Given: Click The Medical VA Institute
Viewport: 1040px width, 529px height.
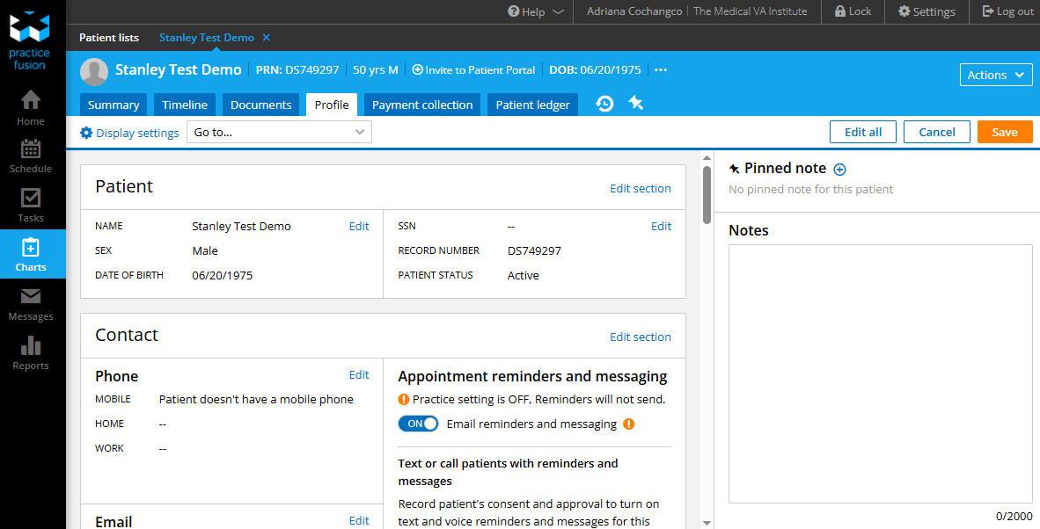Looking at the screenshot, I should click(751, 11).
